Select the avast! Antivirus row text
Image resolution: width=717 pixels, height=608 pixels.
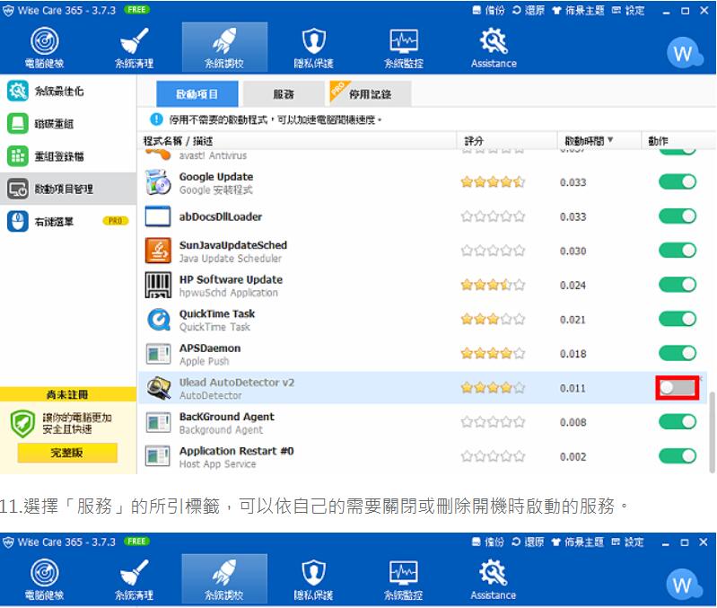[x=213, y=155]
